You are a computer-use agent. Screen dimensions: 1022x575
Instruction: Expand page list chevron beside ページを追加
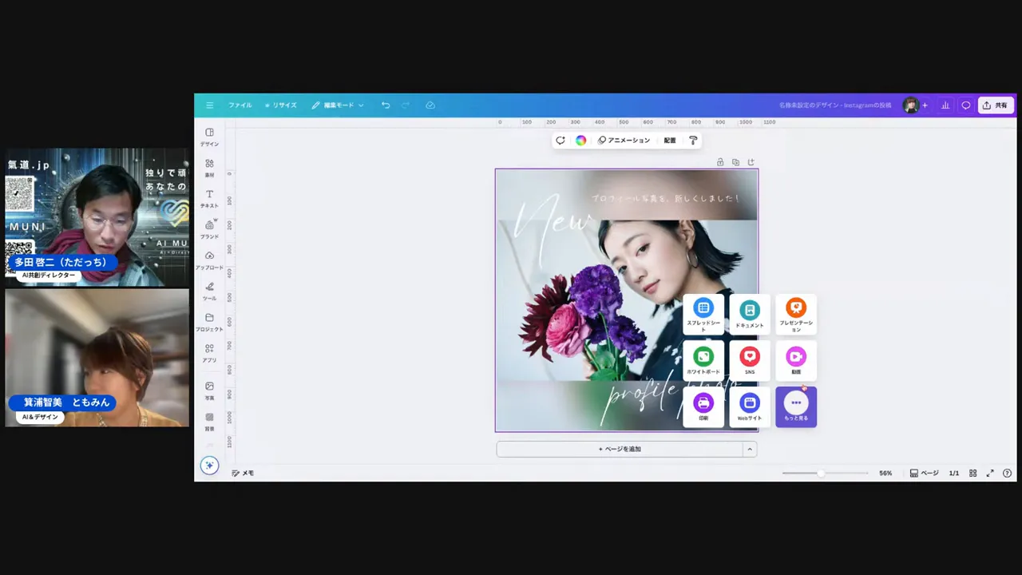click(749, 449)
